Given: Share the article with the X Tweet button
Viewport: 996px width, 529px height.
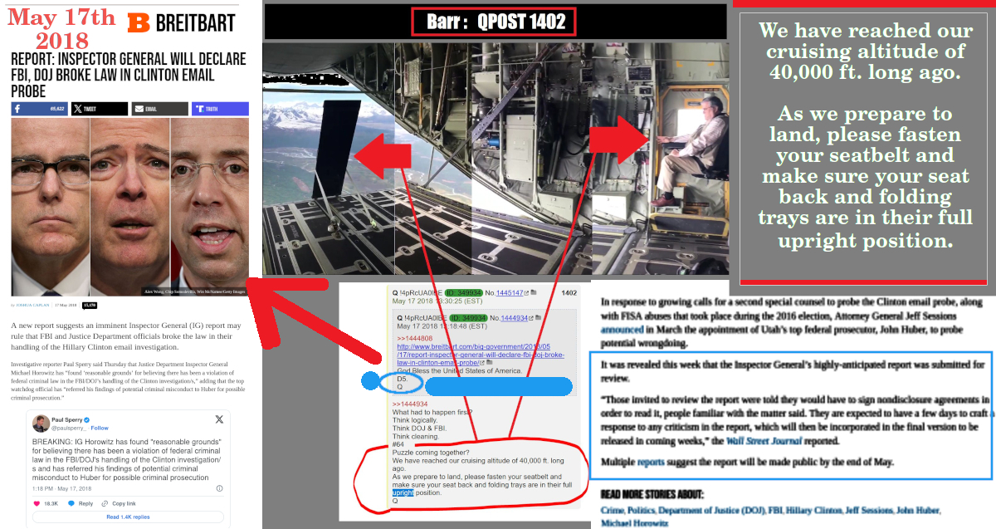Looking at the screenshot, I should click(x=100, y=109).
